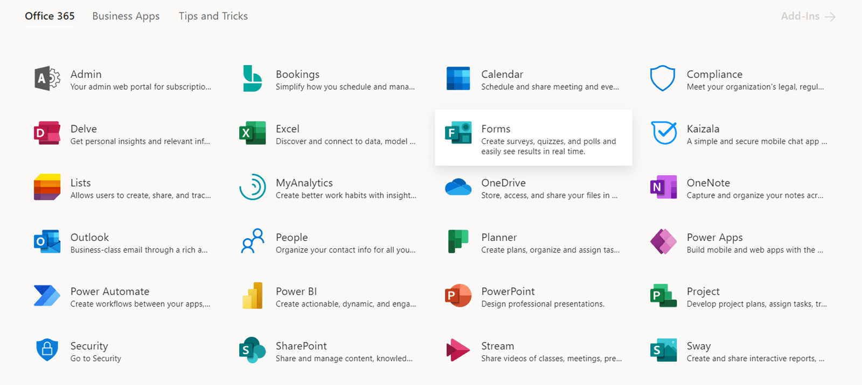
Task: Click the MyAnalytics description text
Action: pyautogui.click(x=345, y=196)
